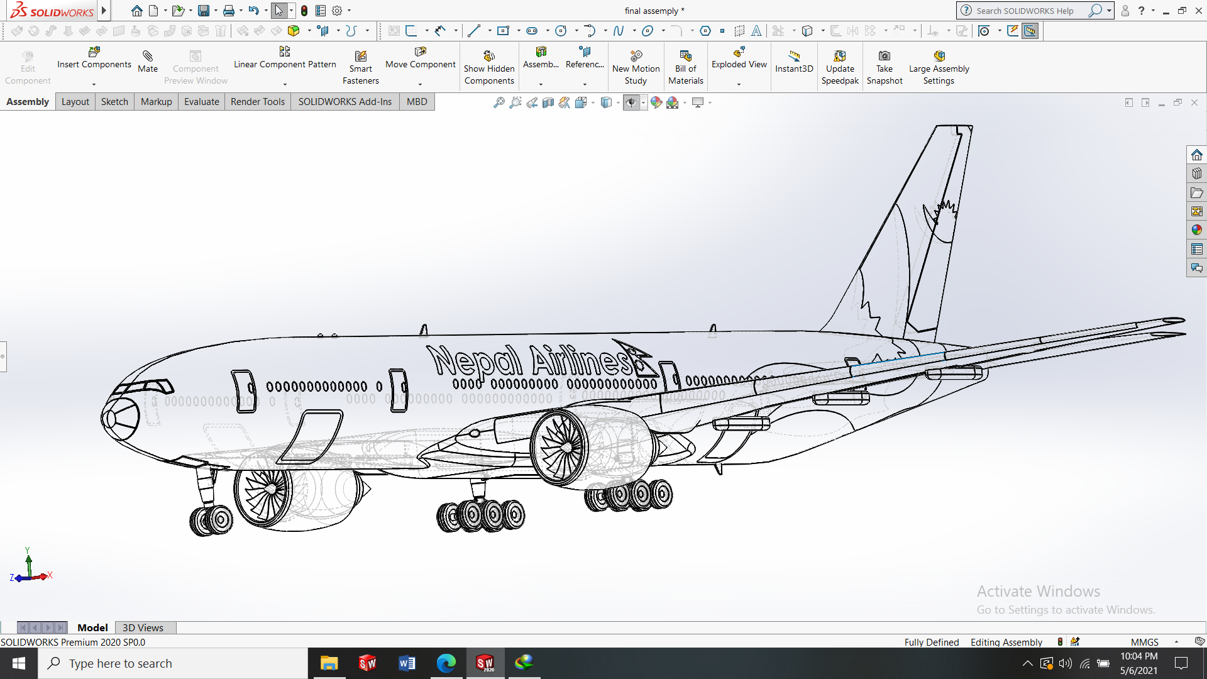Open SOLIDWORKS Resources in task pane
This screenshot has width=1207, height=679.
(1196, 155)
